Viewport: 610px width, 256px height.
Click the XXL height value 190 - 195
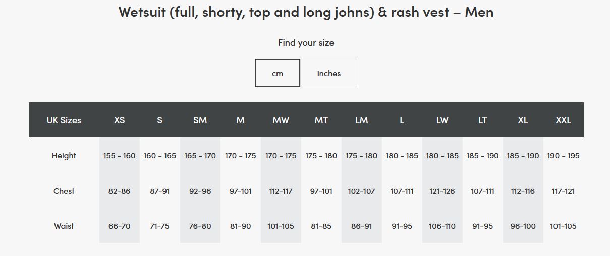point(563,156)
